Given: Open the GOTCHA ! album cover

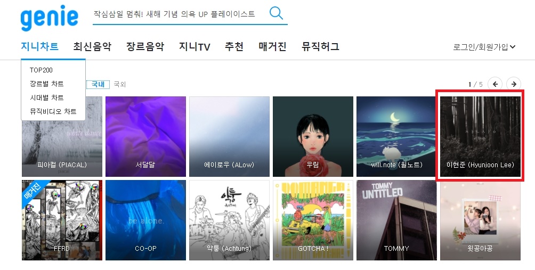Looking at the screenshot, I should (x=313, y=220).
